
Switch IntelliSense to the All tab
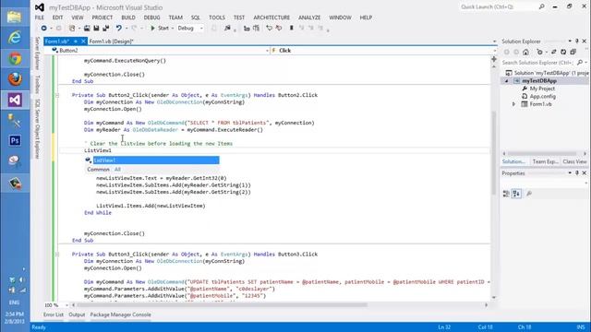click(117, 170)
